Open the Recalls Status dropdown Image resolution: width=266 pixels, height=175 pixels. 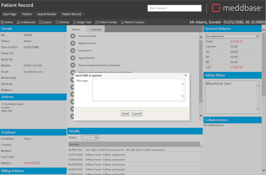[x=90, y=138]
